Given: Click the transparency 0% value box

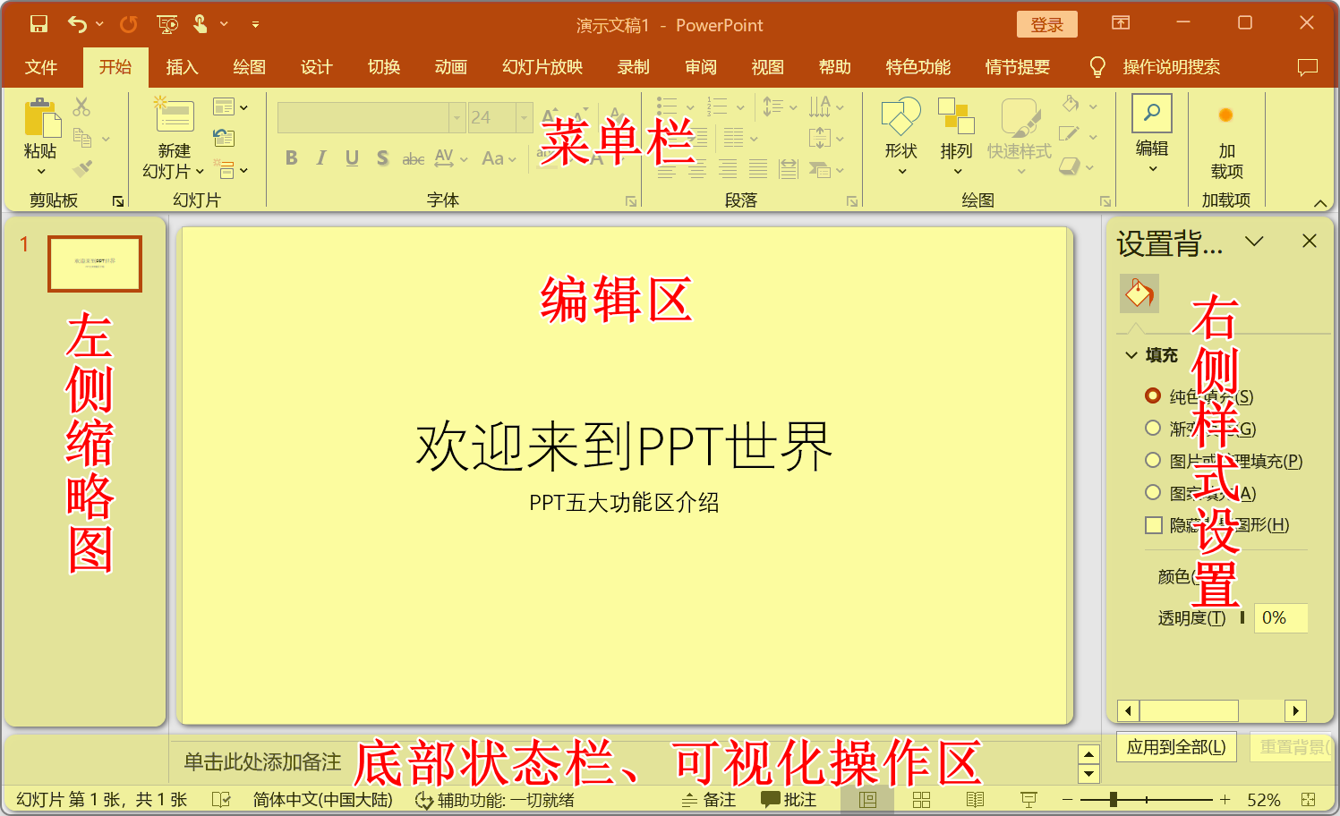Looking at the screenshot, I should [1280, 617].
